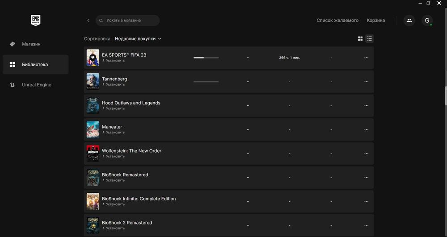The image size is (447, 237).
Task: Click the library grid icon in sidebar
Action: 12,65
